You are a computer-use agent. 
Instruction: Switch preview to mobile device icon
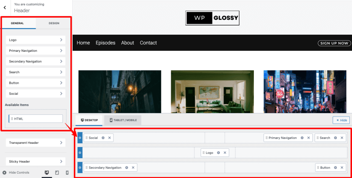click(67, 172)
